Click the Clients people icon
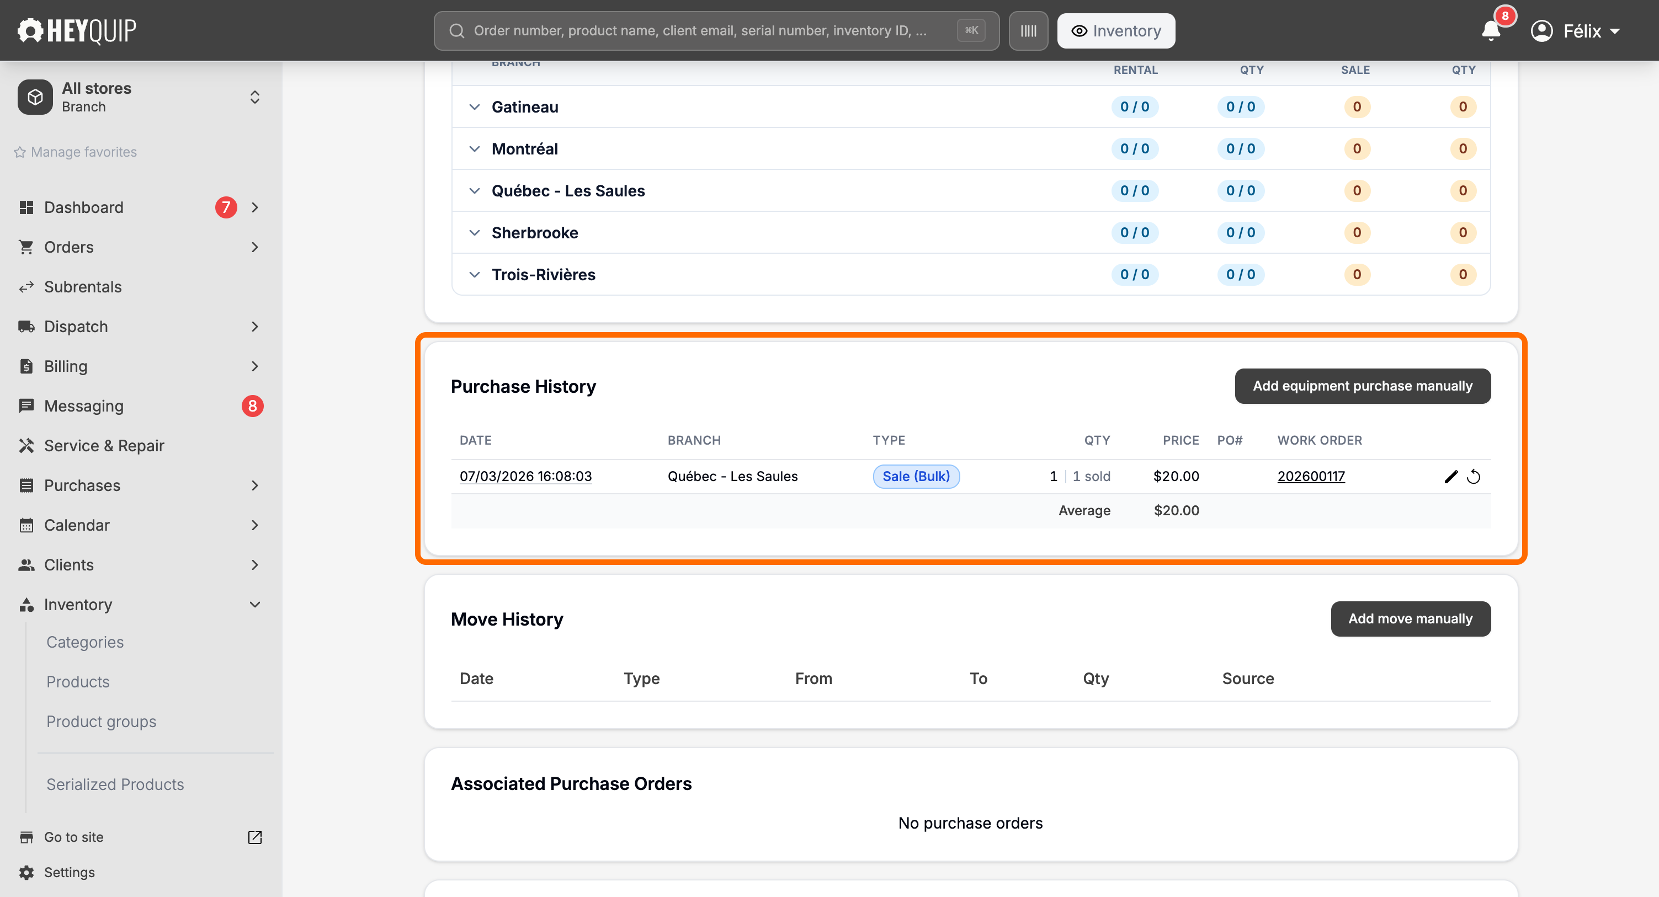The width and height of the screenshot is (1659, 897). pos(26,565)
